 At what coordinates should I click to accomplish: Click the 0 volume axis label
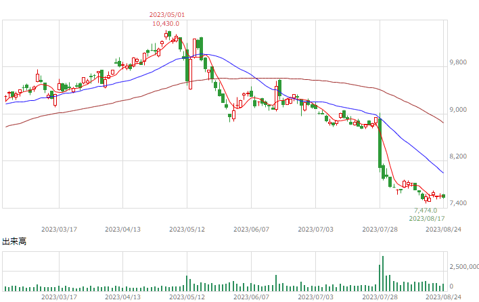(451, 286)
